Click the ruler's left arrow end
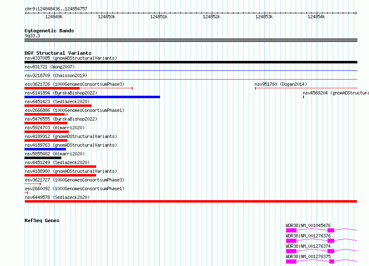This screenshot has width=369, height=266. tap(26, 13)
